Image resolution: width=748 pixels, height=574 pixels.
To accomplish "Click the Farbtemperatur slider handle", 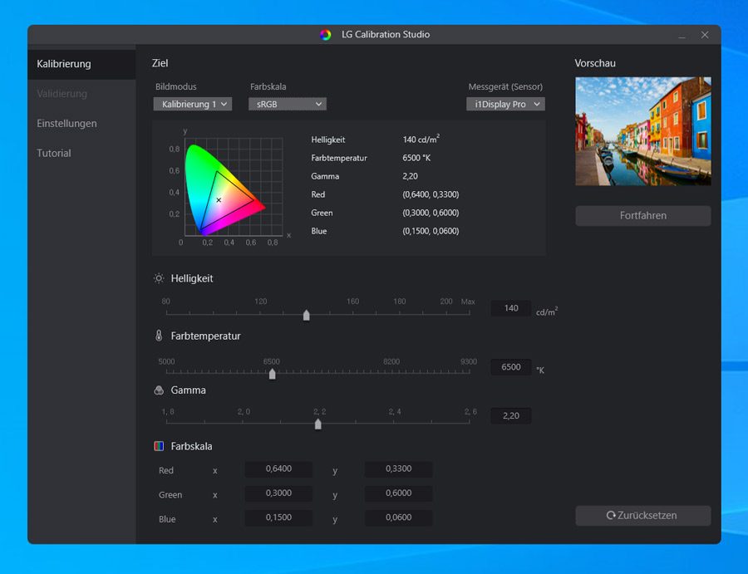I will 273,375.
